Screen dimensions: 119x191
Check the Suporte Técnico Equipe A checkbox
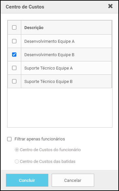coord(14,68)
